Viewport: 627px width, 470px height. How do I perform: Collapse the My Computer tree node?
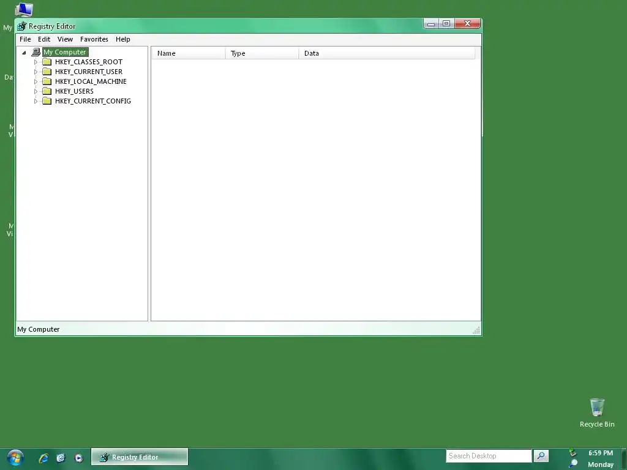tap(24, 53)
